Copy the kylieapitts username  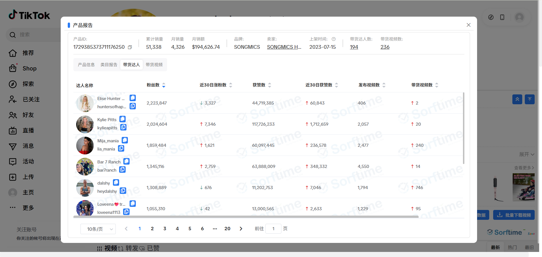(123, 127)
